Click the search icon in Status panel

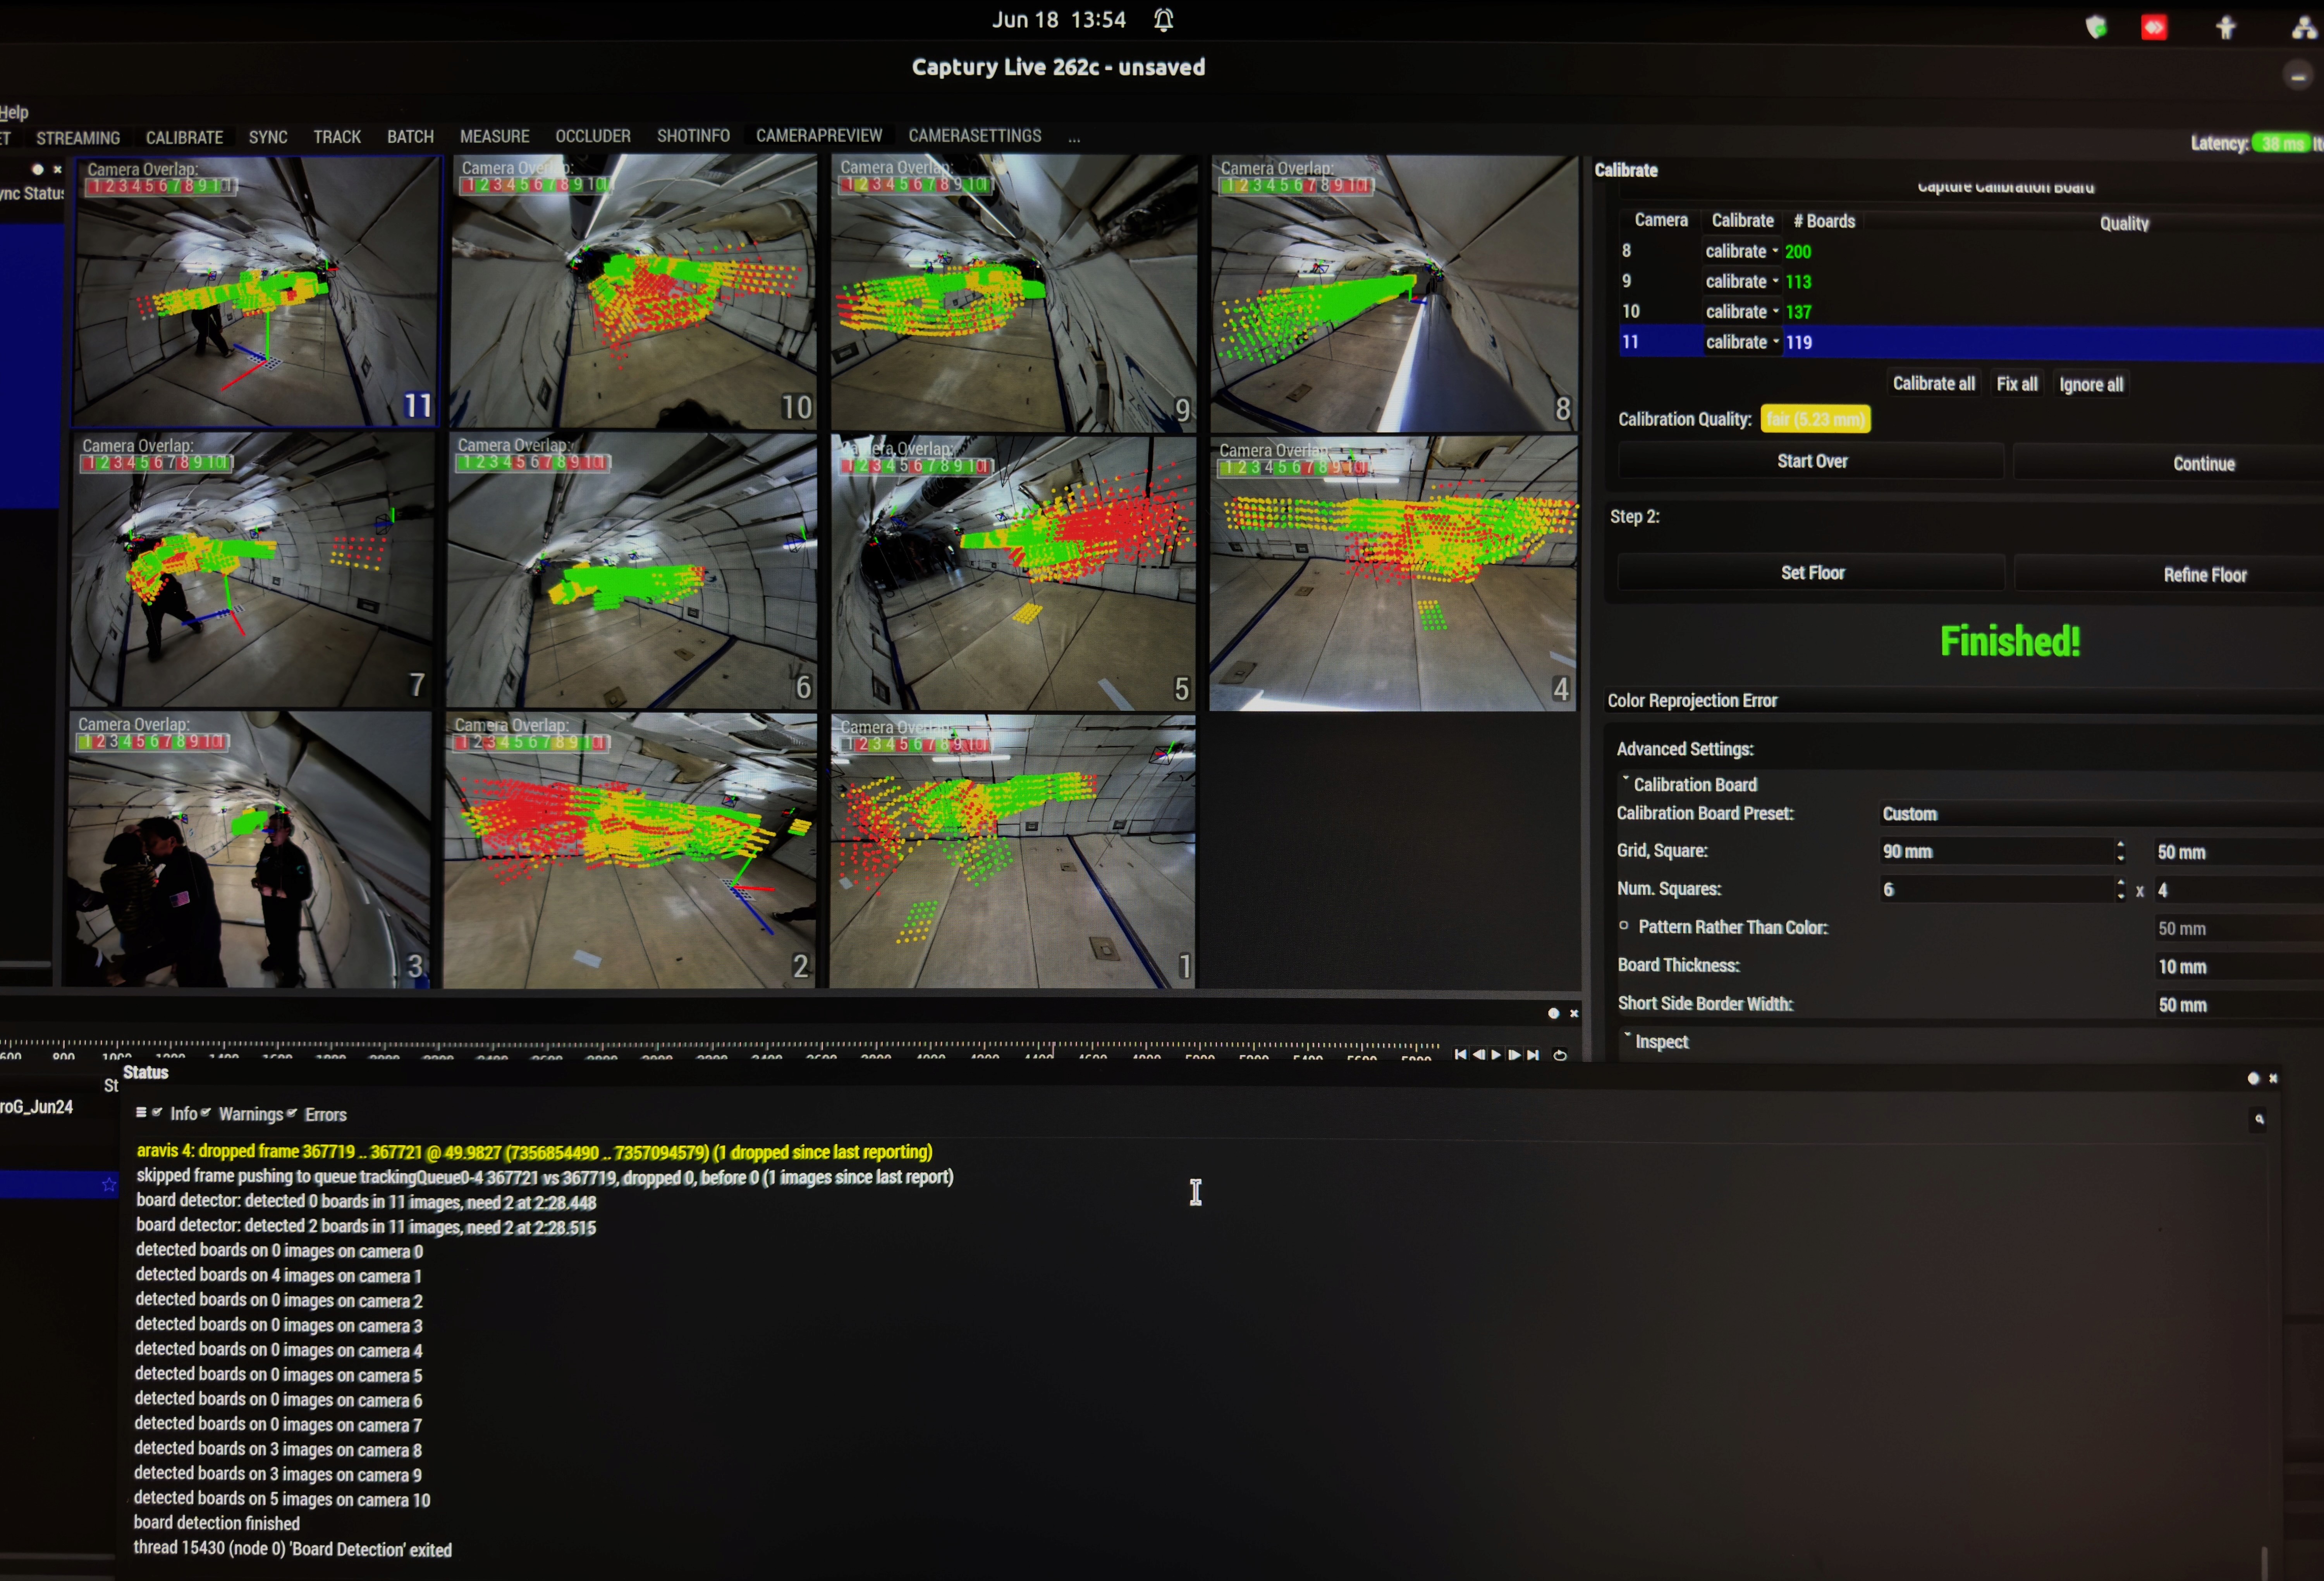click(x=2259, y=1119)
